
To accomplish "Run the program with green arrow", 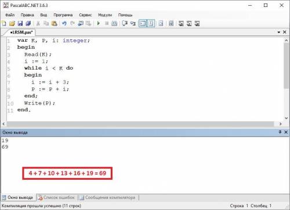I will point(99,23).
